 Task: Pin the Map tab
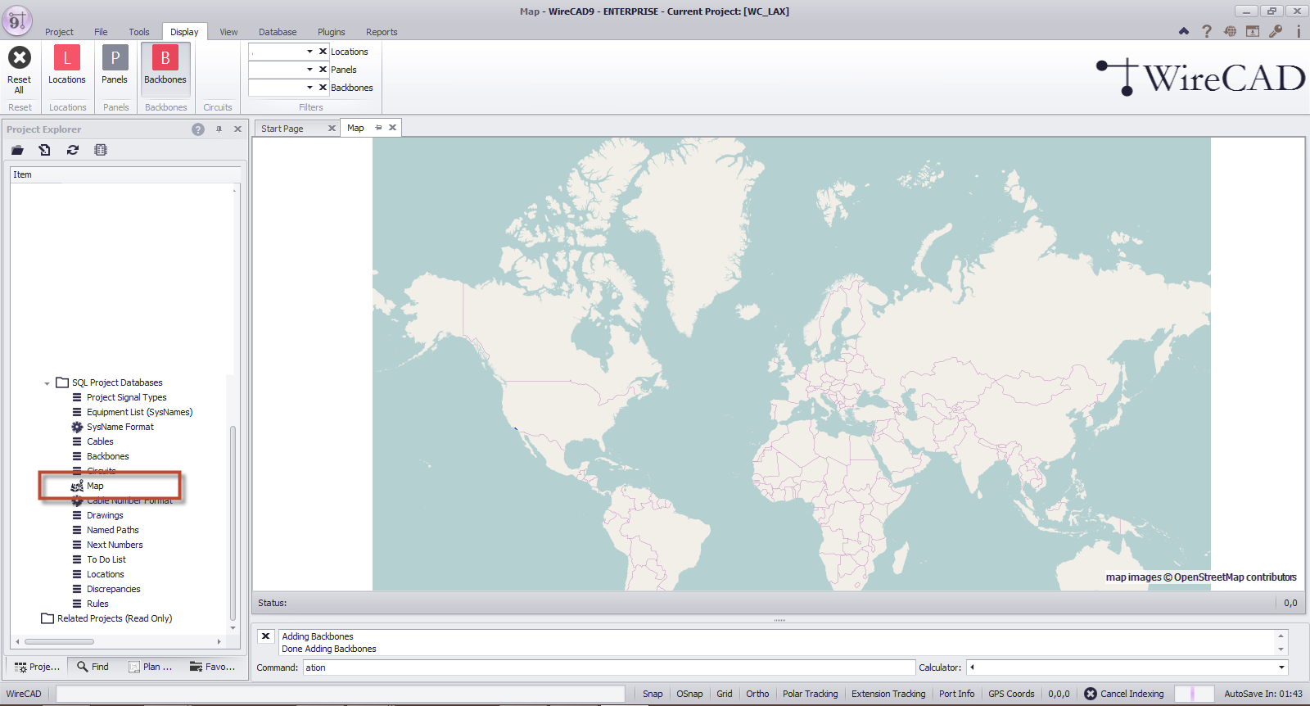coord(378,128)
